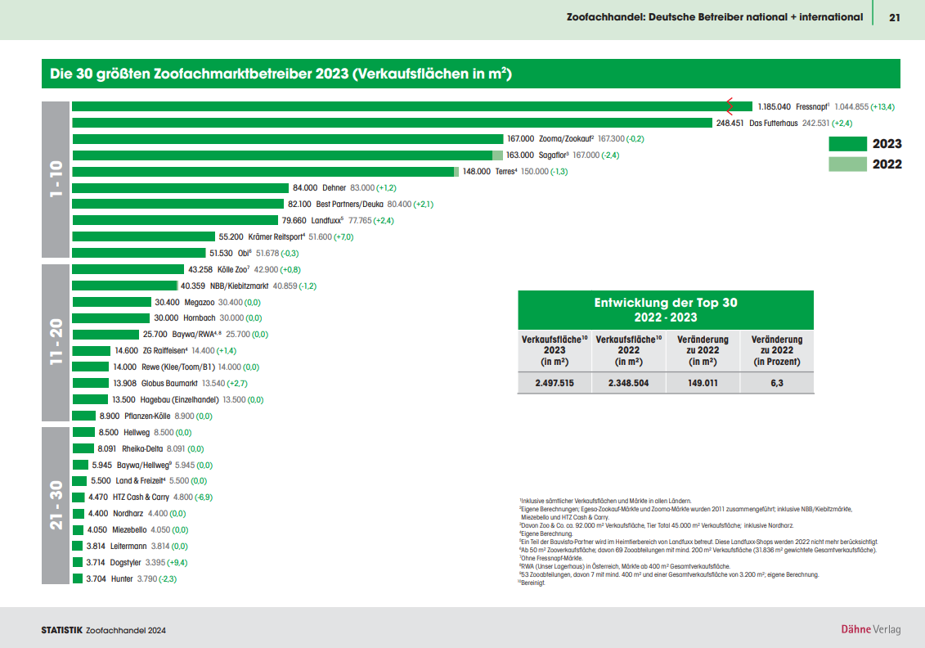Click the footer text "STATISTIK Zoofachhandel 2024"
Screen dimensions: 925x648
click(x=104, y=630)
